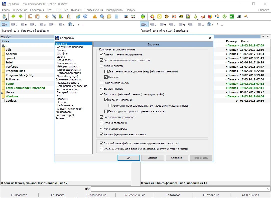Screen dimensions: 271x198
Task: Click 'Справка' button in dialog
Action: pyautogui.click(x=177, y=158)
